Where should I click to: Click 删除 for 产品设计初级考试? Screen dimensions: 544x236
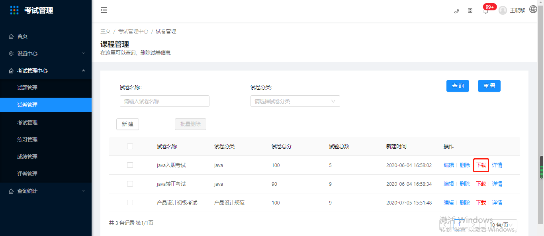coord(465,203)
